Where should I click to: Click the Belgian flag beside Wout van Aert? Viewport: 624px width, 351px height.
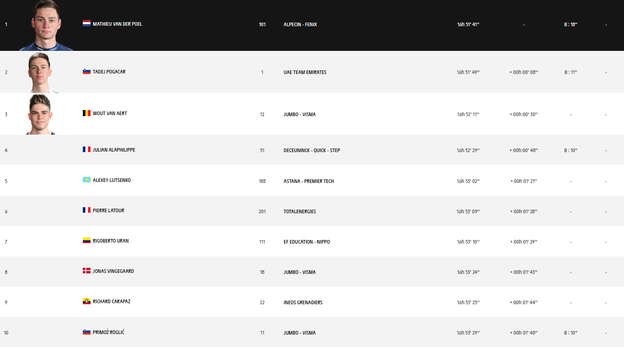coord(86,113)
